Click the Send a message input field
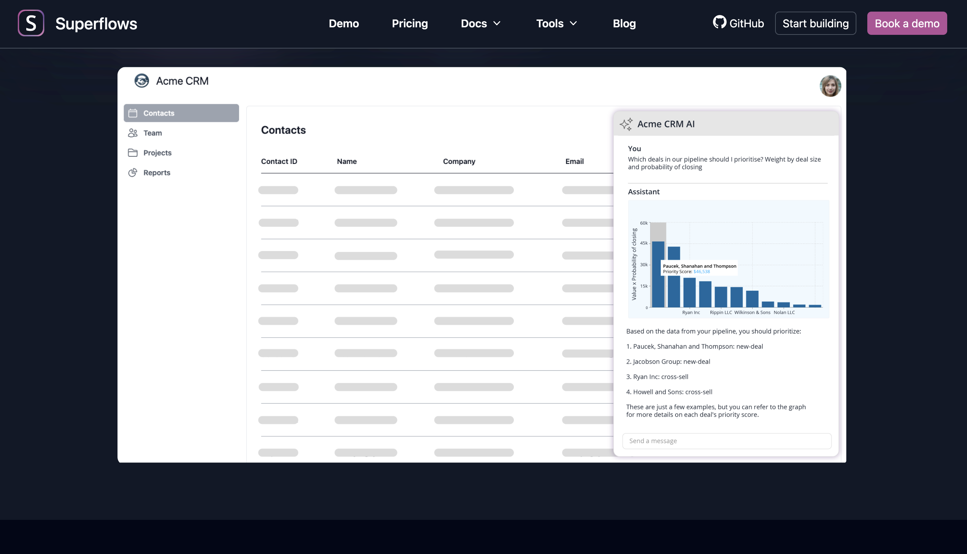 [x=726, y=441]
